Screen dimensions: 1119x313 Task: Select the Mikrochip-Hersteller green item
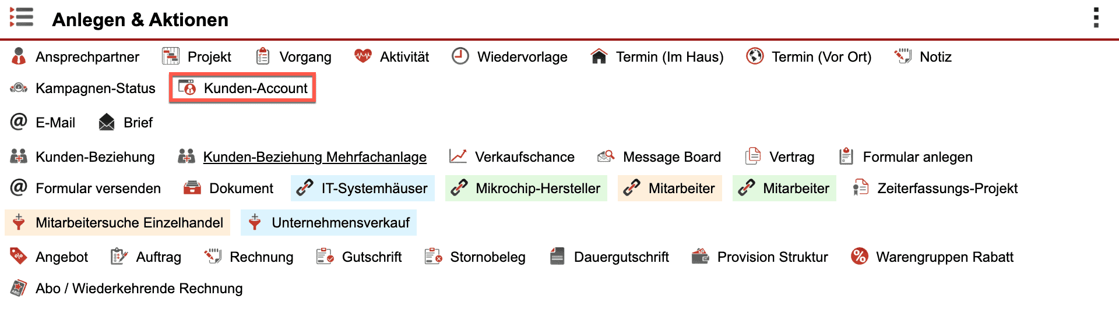[526, 188]
